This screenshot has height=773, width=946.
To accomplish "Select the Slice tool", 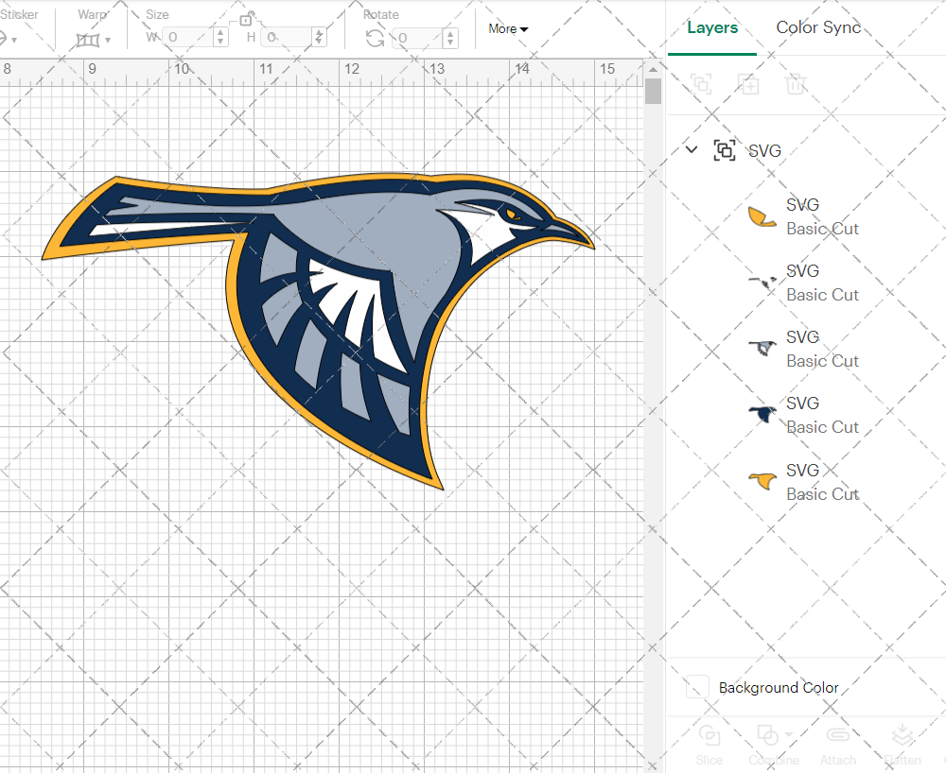I will point(709,747).
